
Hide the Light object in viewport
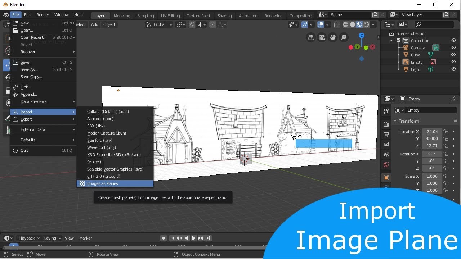coord(453,69)
